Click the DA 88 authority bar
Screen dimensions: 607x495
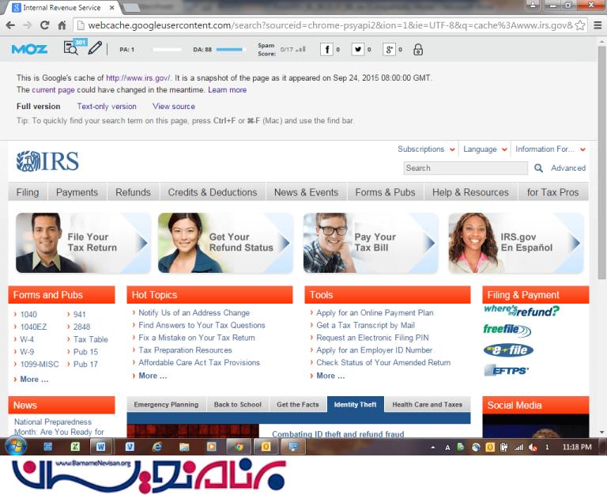tap(229, 50)
